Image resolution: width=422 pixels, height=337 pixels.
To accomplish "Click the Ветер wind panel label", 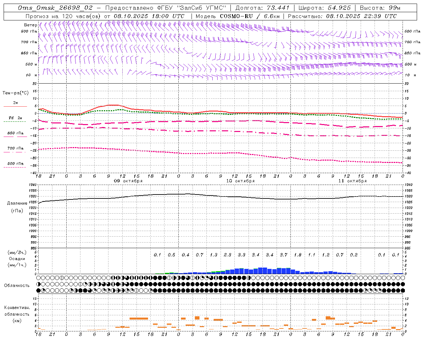I will [x=30, y=25].
